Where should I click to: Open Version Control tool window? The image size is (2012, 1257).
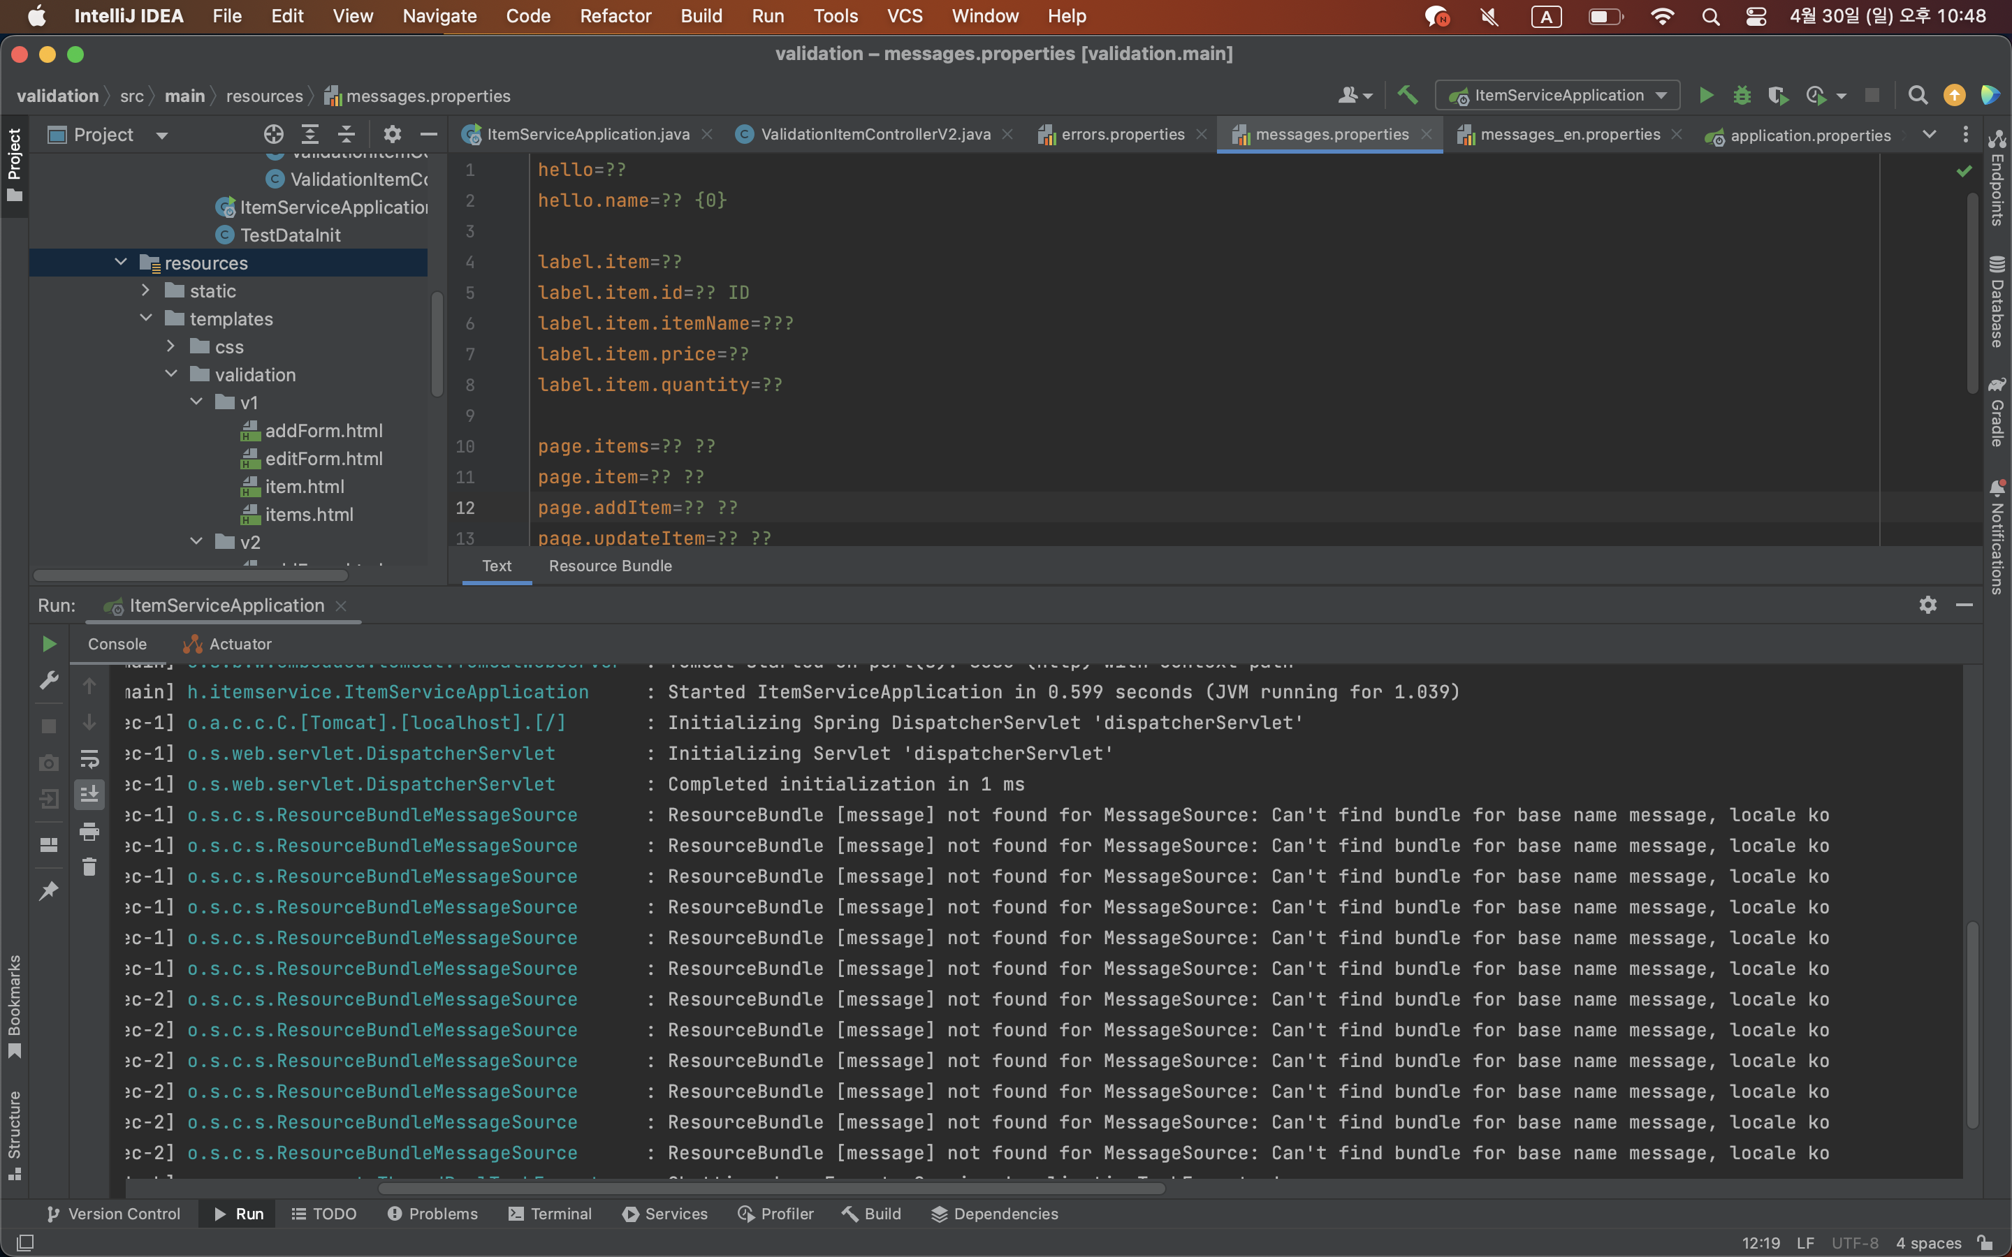pos(112,1214)
